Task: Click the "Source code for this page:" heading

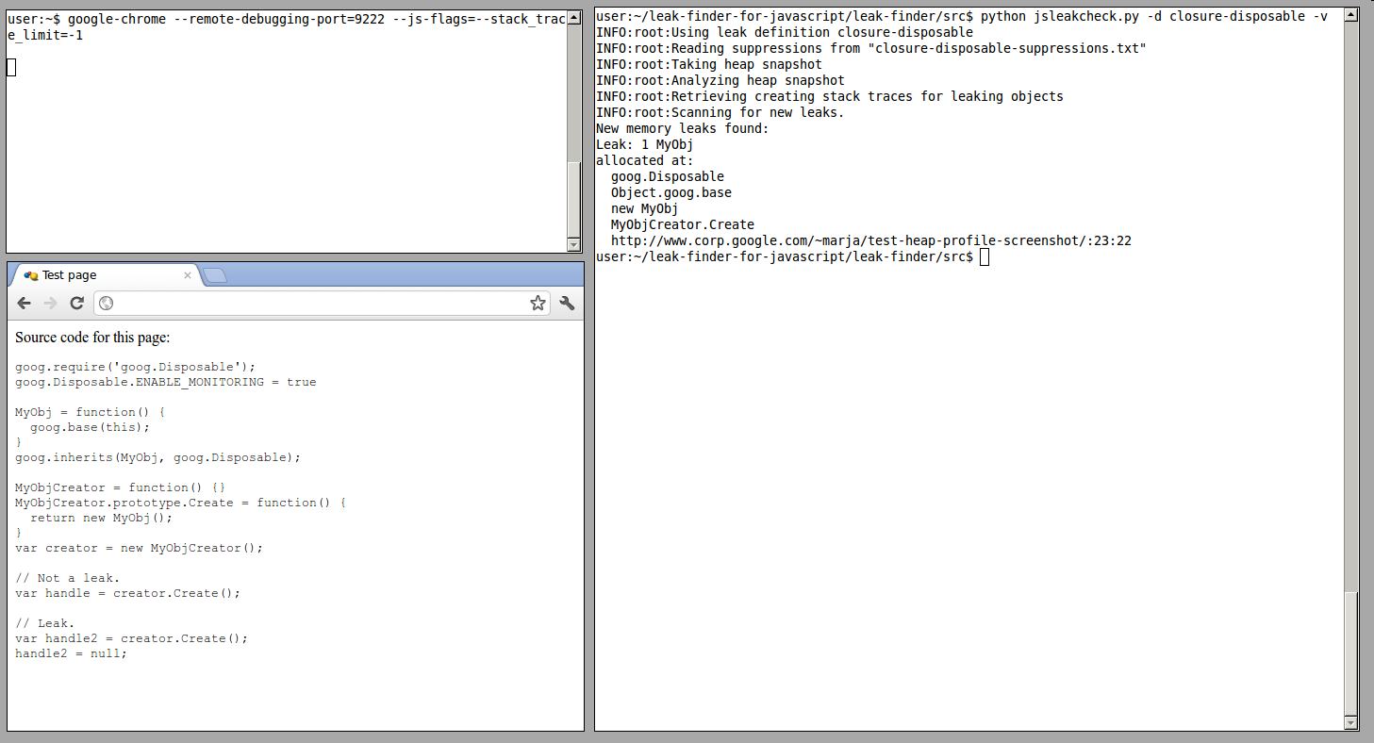Action: [x=92, y=338]
